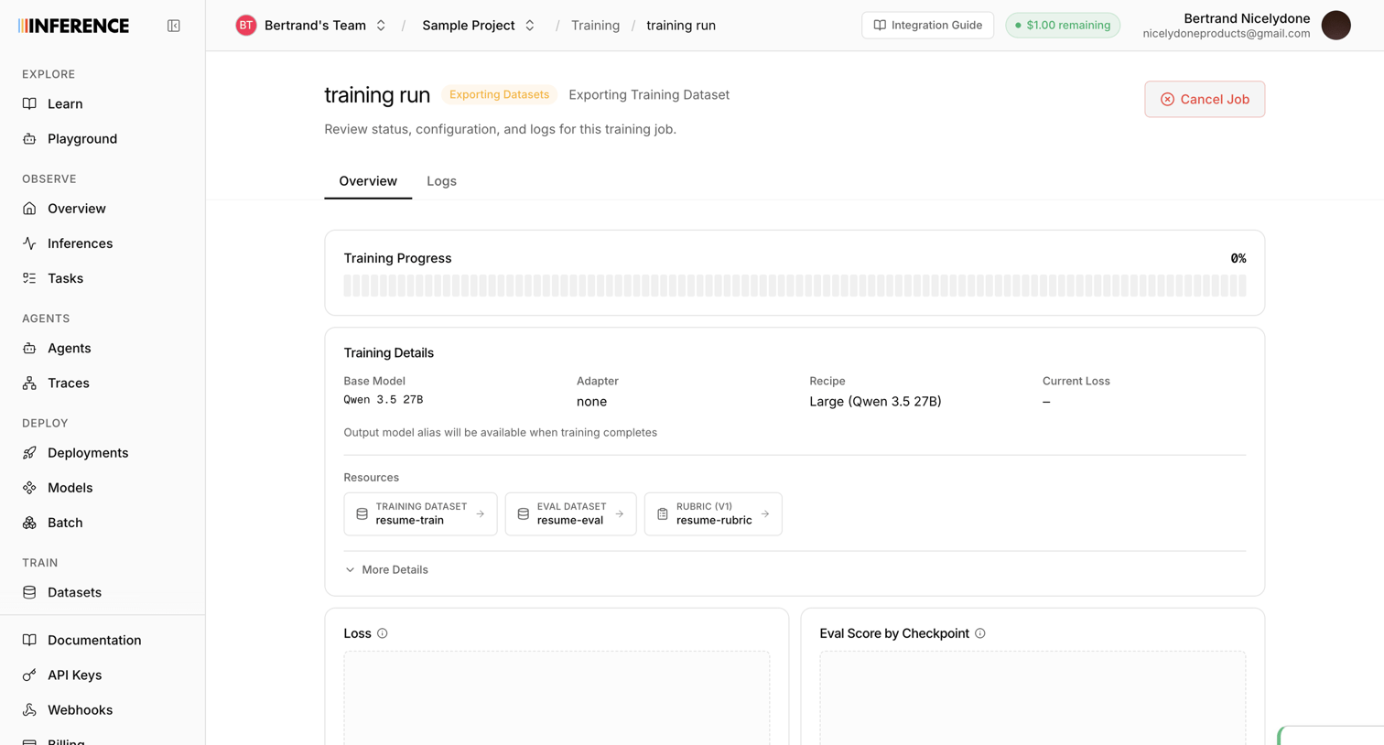Click the Traces network icon
The image size is (1384, 745).
(29, 383)
